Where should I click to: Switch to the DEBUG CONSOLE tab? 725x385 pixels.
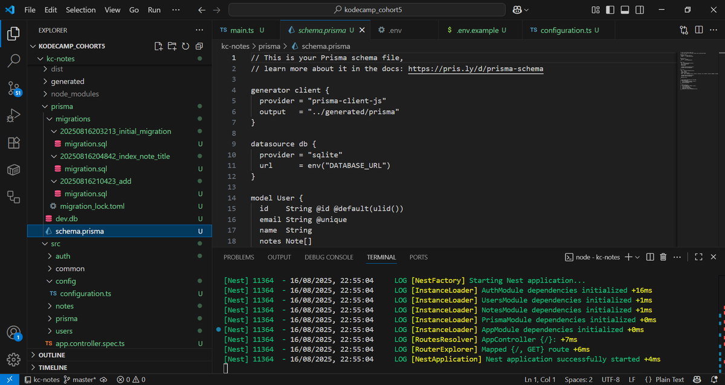tap(329, 257)
